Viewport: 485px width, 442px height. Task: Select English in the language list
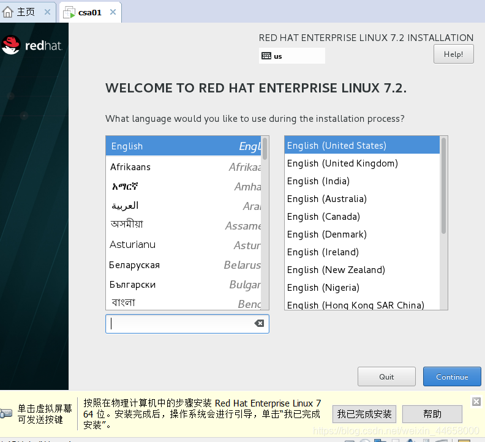[x=184, y=146]
